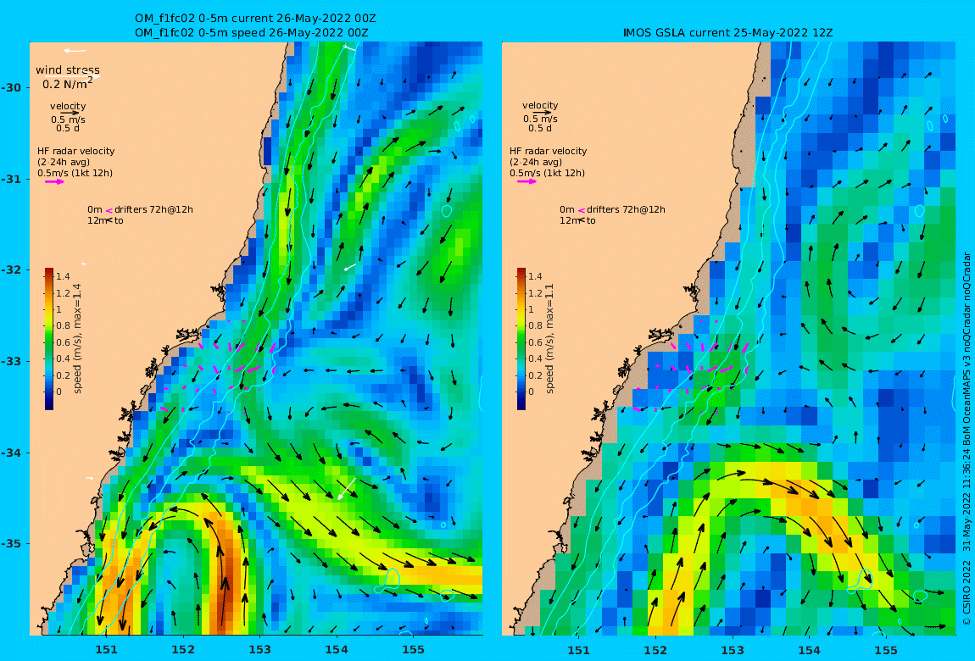975x661 pixels.
Task: Click right panel 'HF radar velocity' label
Action: click(x=548, y=151)
